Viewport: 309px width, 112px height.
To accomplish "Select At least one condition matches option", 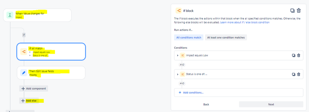I will pyautogui.click(x=226, y=38).
